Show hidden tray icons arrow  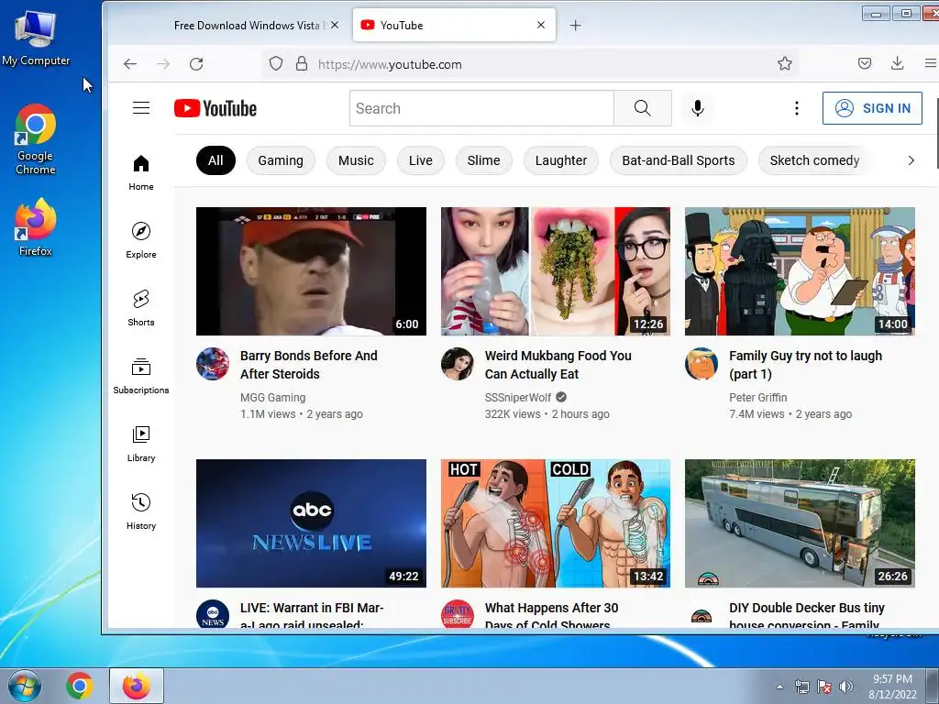pyautogui.click(x=779, y=687)
